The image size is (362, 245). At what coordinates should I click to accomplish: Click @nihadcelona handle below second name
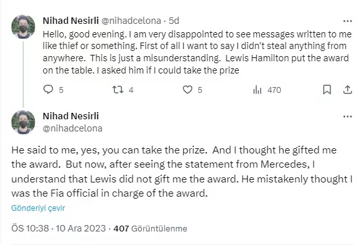[x=72, y=128]
